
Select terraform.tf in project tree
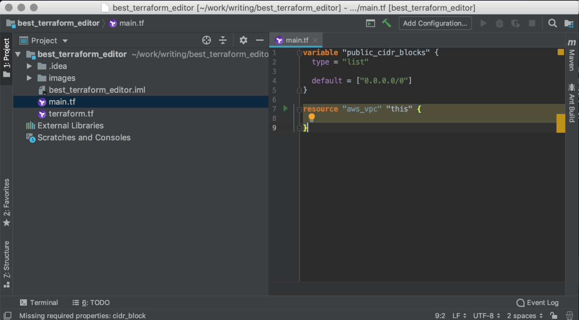click(x=71, y=113)
